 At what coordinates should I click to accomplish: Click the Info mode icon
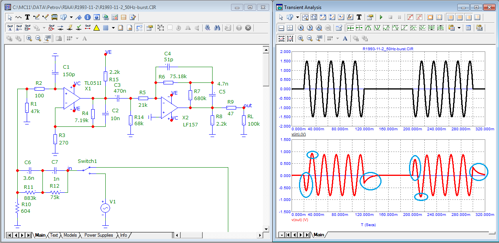(87, 17)
